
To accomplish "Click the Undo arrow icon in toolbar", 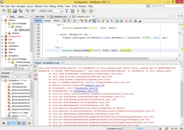I will [28, 11].
